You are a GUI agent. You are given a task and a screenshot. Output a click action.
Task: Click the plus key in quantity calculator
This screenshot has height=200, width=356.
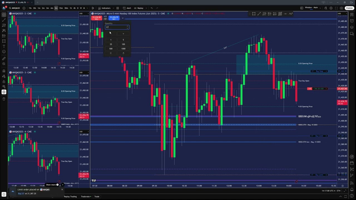click(x=123, y=34)
